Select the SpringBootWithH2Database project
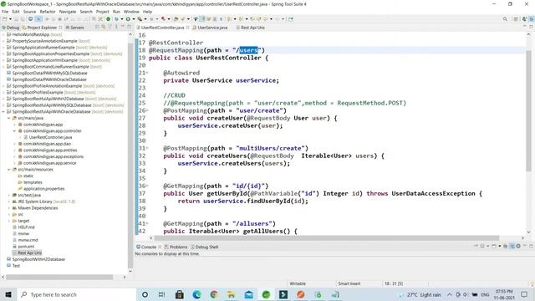The height and width of the screenshot is (301, 535). point(38,259)
